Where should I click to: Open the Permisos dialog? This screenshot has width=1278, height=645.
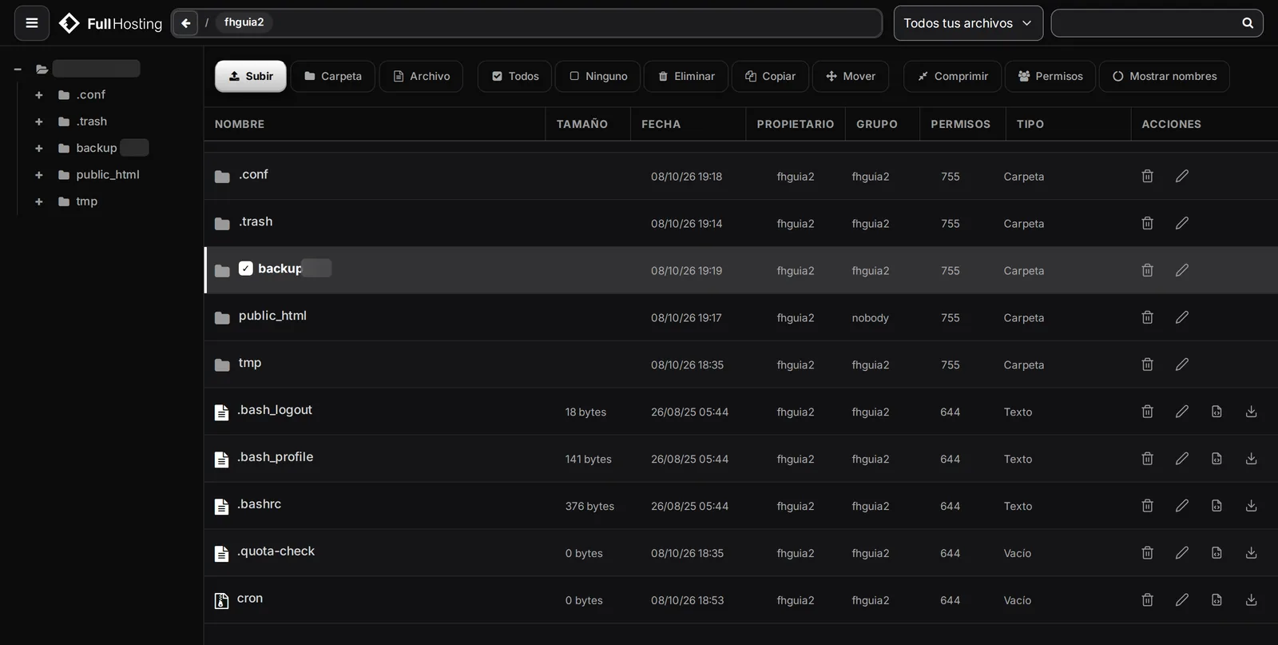(x=1050, y=77)
